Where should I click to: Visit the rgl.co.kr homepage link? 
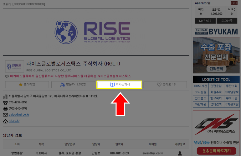14,121
